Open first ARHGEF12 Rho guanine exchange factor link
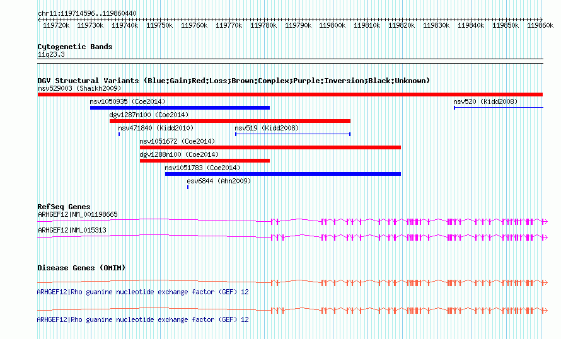The image size is (561, 339). (142, 292)
